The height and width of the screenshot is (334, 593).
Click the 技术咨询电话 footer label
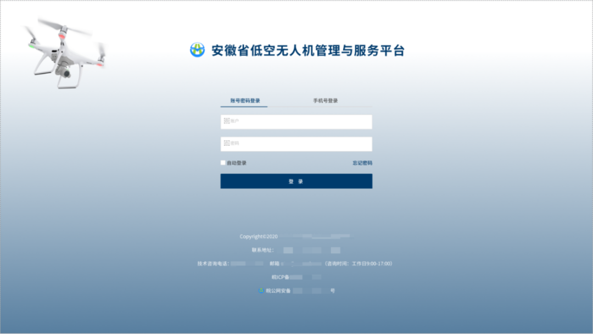pyautogui.click(x=214, y=264)
